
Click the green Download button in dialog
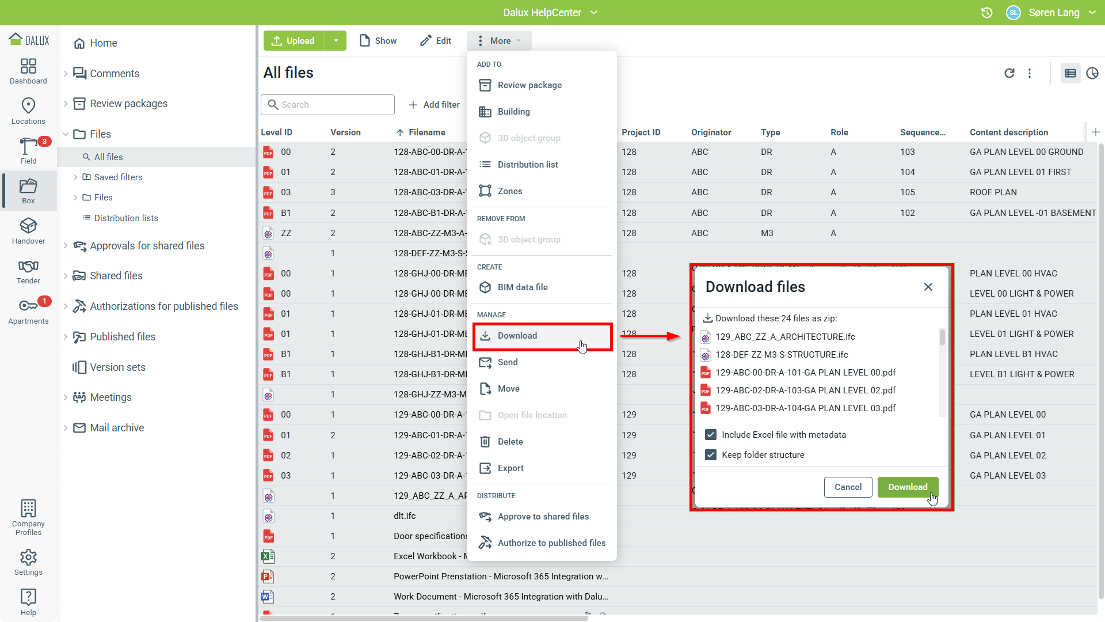pyautogui.click(x=908, y=487)
